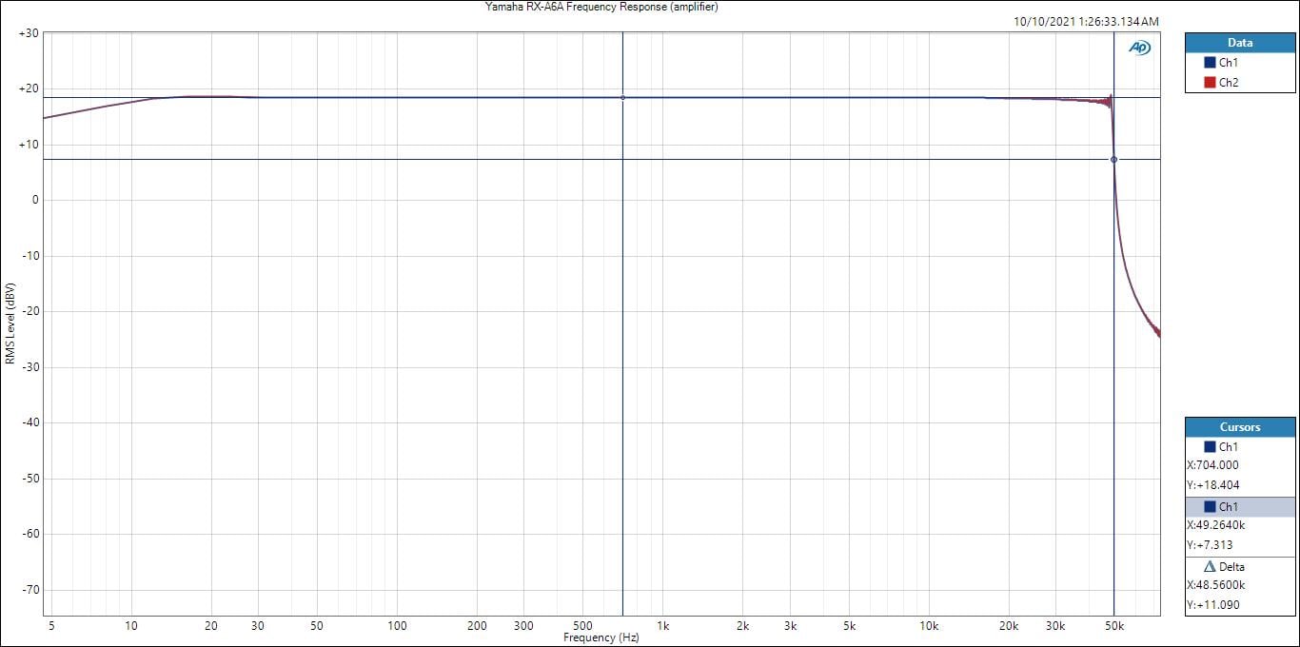Toggle the Ch2 trace label in Data legend
Viewport: 1300px width, 647px height.
(1229, 83)
